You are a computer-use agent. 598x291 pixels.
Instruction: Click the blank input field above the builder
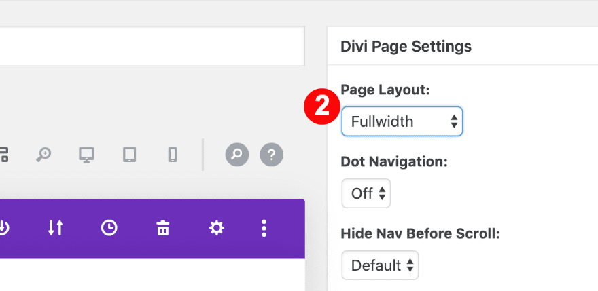pos(151,46)
